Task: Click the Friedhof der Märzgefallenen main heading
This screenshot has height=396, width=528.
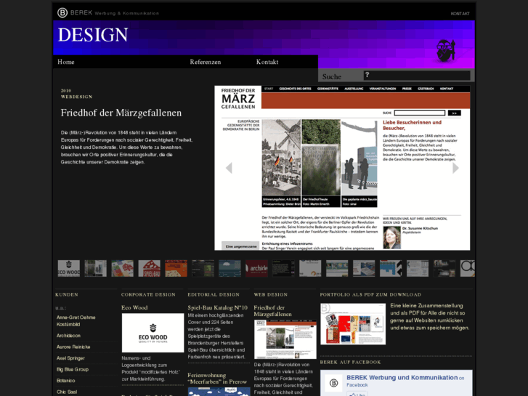Action: (121, 113)
